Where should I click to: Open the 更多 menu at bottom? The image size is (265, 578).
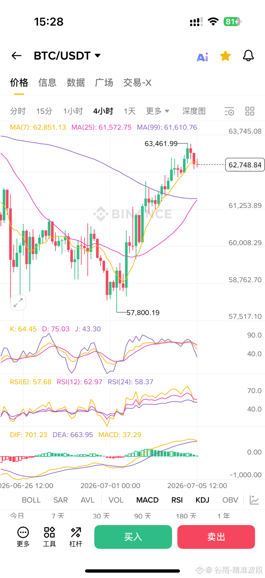point(23,537)
